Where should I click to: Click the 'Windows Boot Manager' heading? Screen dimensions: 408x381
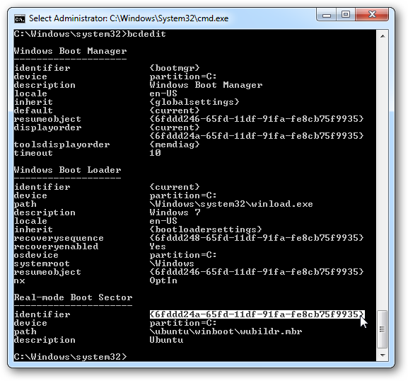70,51
